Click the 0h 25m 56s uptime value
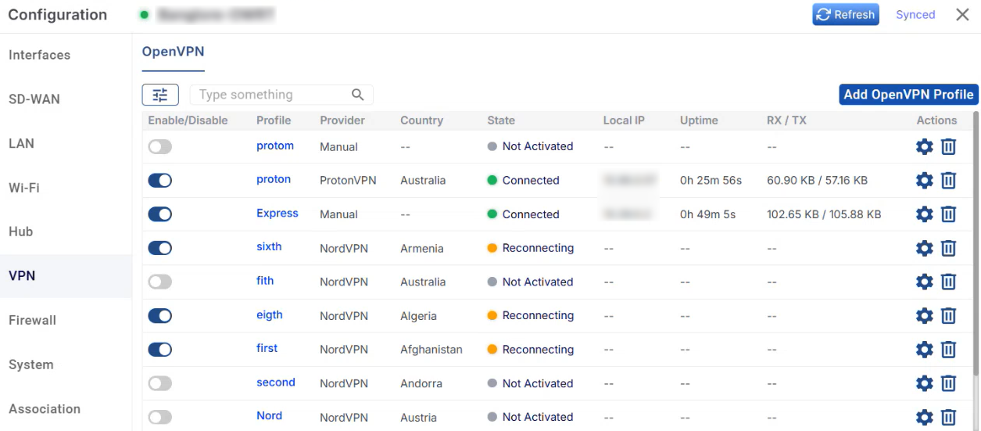 click(x=711, y=181)
